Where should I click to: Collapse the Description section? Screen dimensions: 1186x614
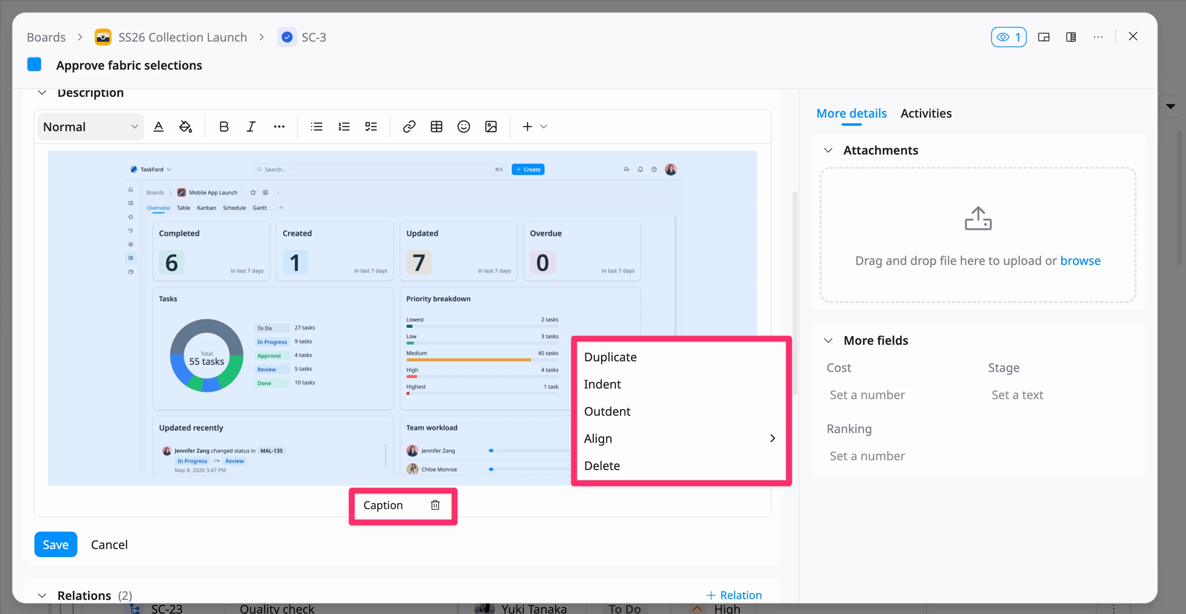[x=42, y=93]
